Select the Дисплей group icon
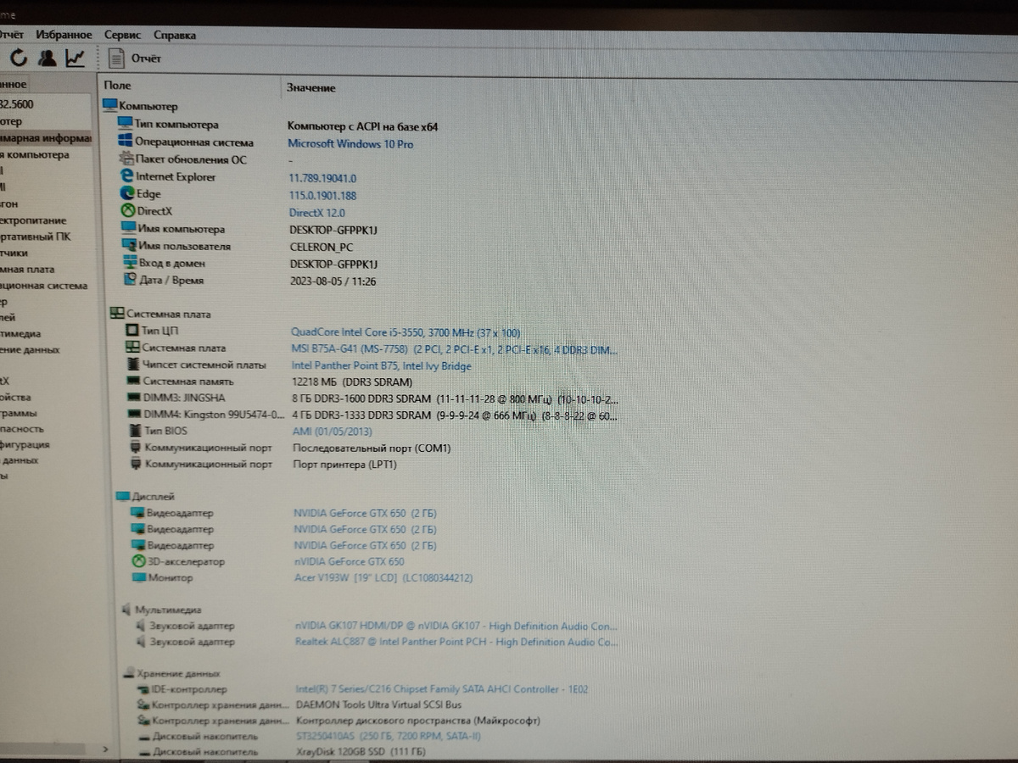 [x=121, y=497]
